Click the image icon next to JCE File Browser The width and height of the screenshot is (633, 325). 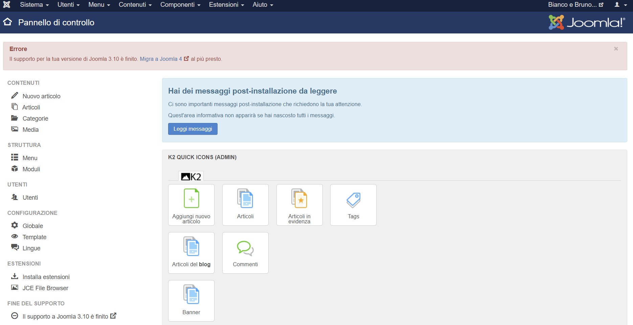15,287
